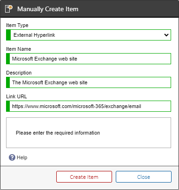Screen dimensions: 179x190
Task: Click the blue Help question mark icon
Action: [12, 157]
